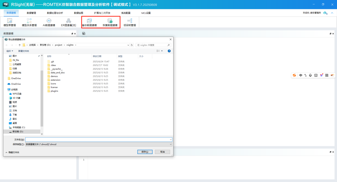Select the extension folder row
This screenshot has height=182, width=337.
[x=56, y=80]
